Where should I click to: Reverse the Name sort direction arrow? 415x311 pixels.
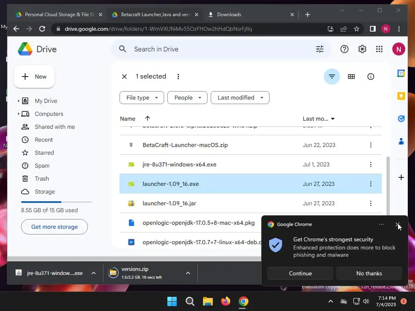[x=148, y=119]
